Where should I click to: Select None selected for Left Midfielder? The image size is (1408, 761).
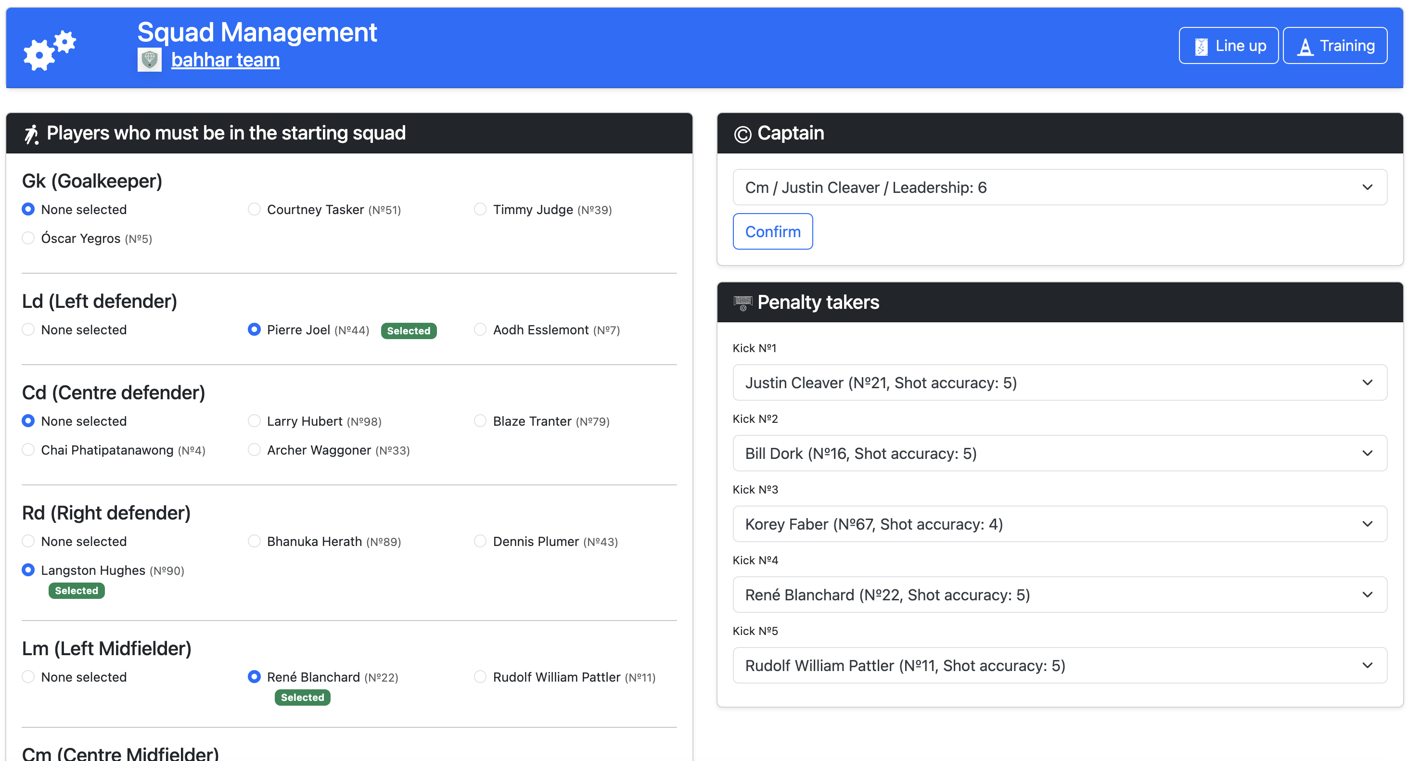click(x=28, y=676)
